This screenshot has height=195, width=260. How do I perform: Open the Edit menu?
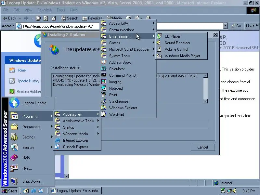pyautogui.click(x=17, y=10)
